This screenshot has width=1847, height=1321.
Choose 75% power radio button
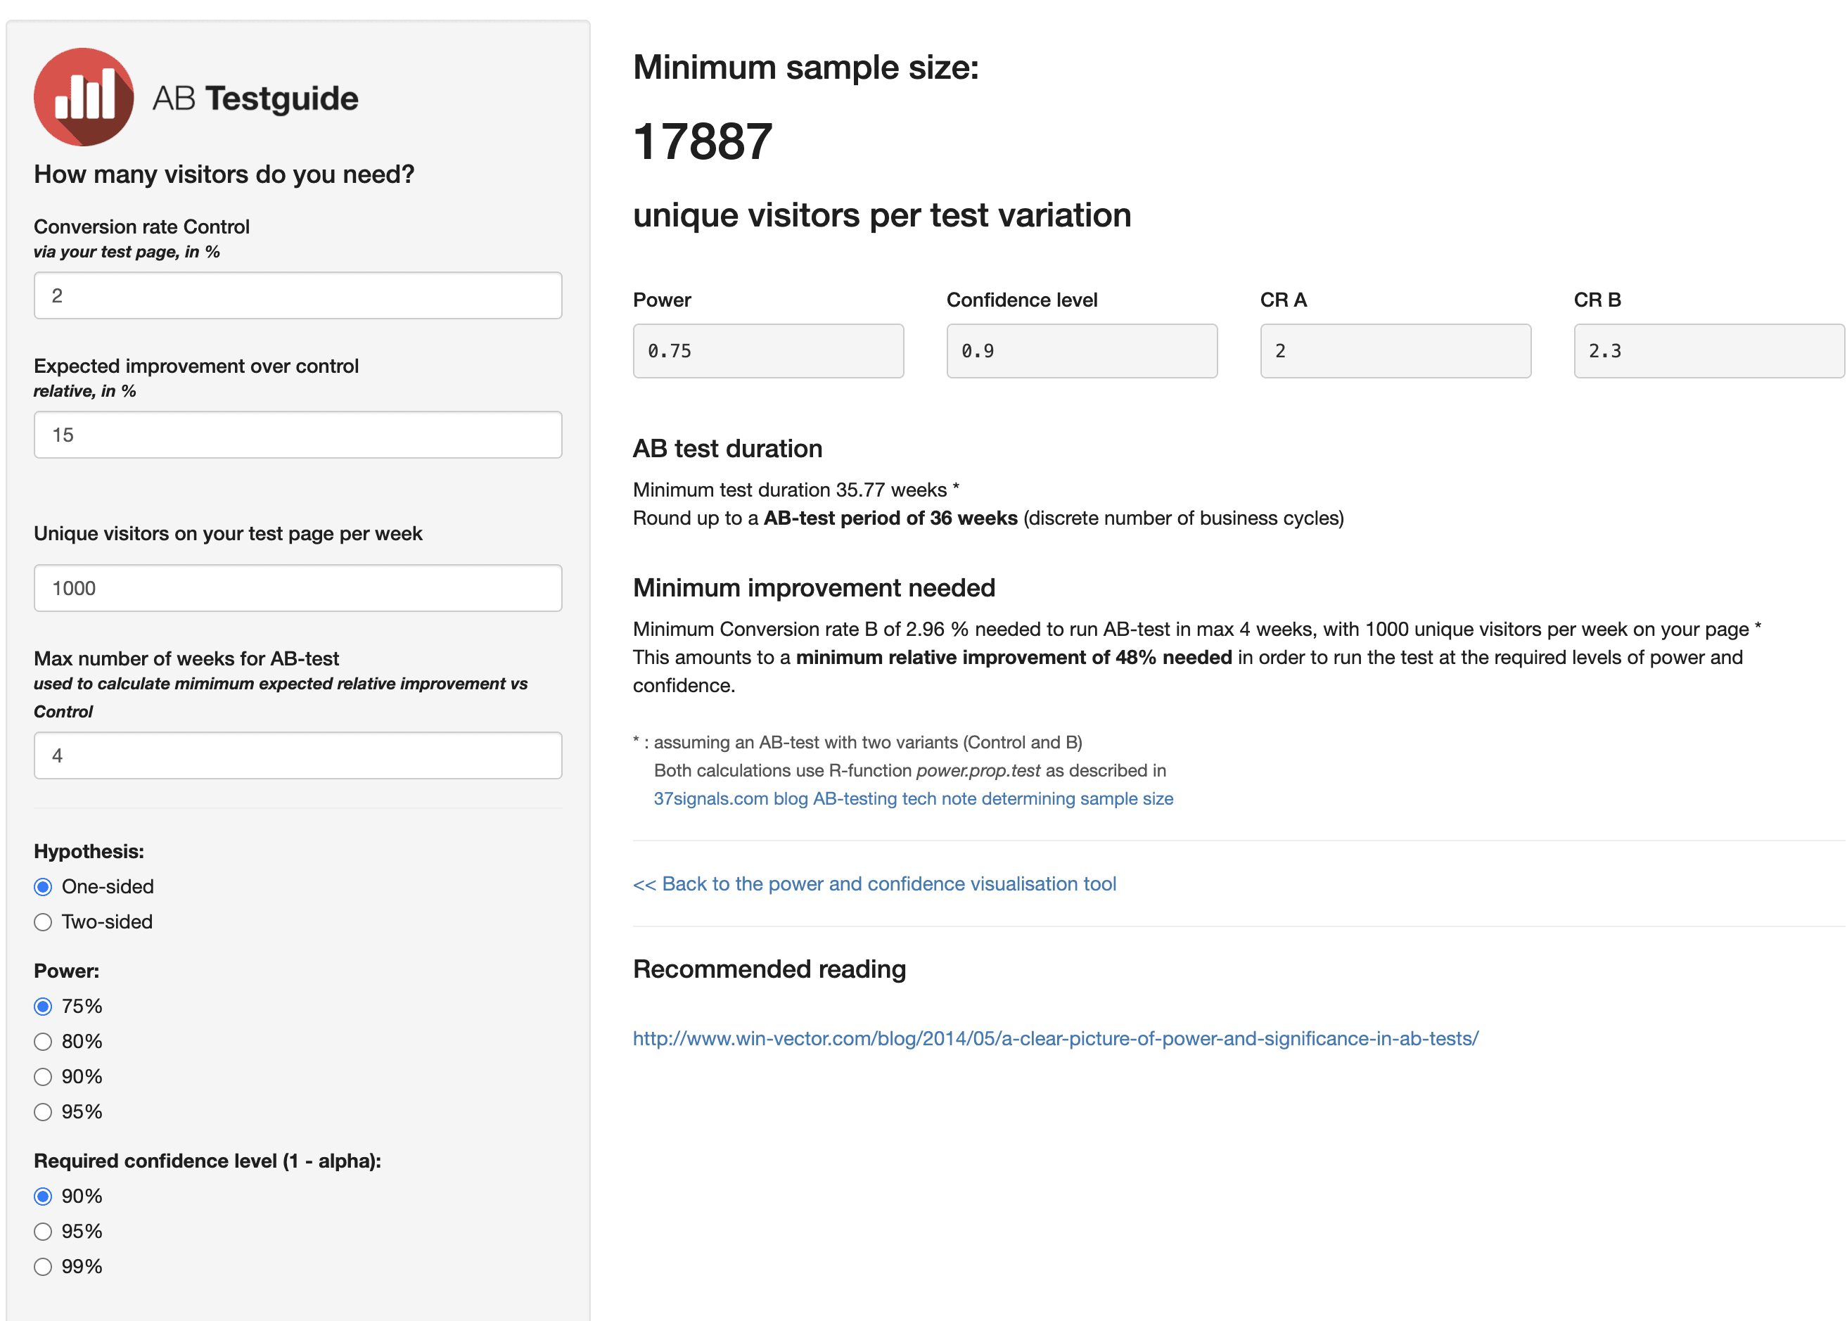click(43, 1006)
